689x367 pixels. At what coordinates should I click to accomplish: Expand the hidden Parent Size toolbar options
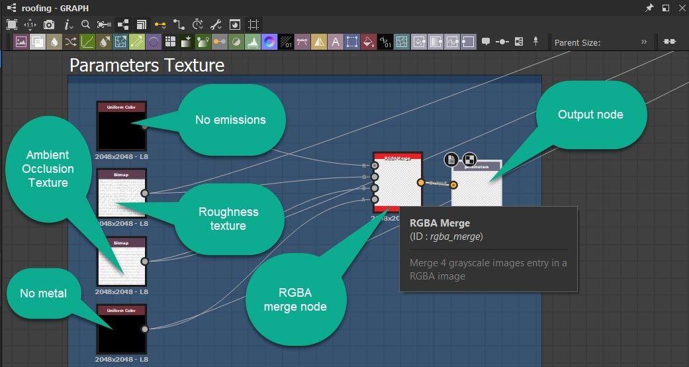click(x=644, y=42)
